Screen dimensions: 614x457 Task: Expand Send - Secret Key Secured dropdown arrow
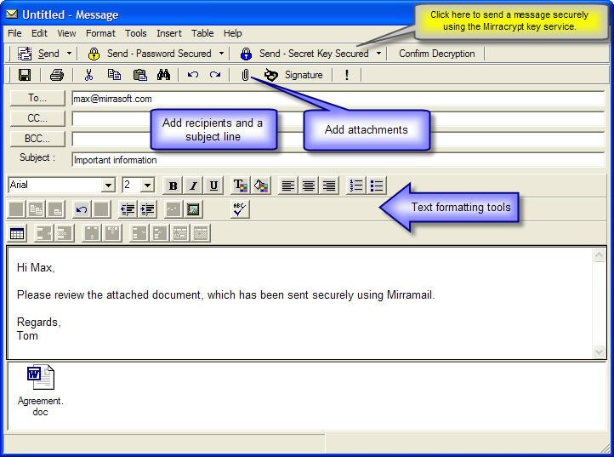pos(378,54)
